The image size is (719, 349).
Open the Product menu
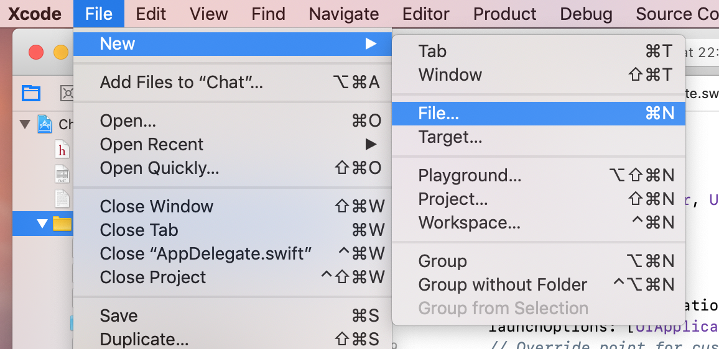click(505, 14)
